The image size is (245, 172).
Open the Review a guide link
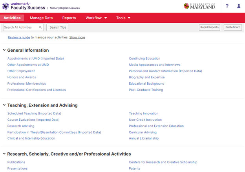coord(19,38)
